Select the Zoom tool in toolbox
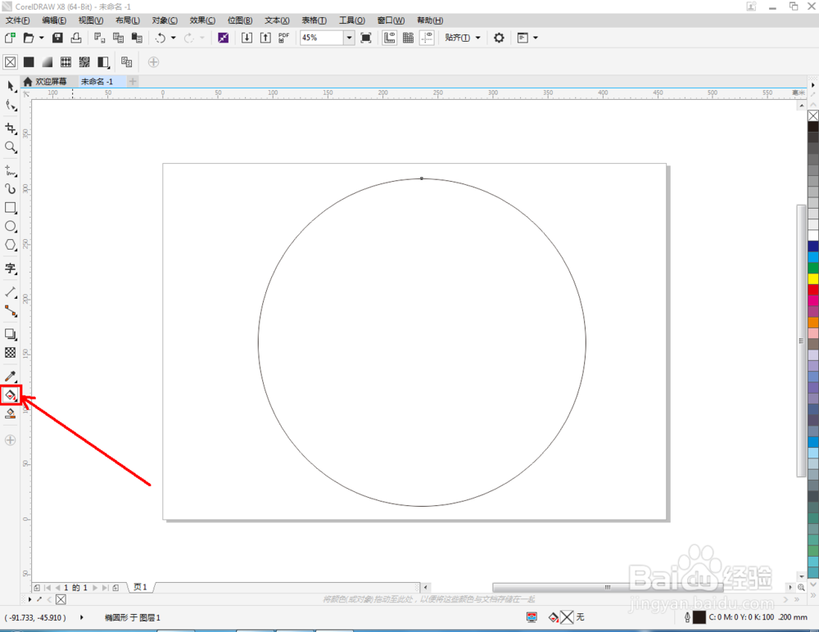The width and height of the screenshot is (819, 632). [11, 147]
